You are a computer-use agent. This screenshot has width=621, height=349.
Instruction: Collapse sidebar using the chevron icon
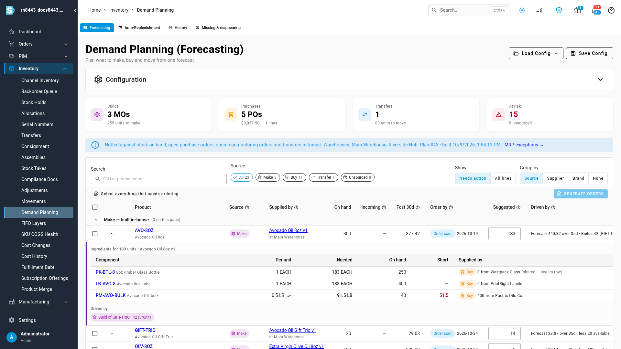click(75, 10)
